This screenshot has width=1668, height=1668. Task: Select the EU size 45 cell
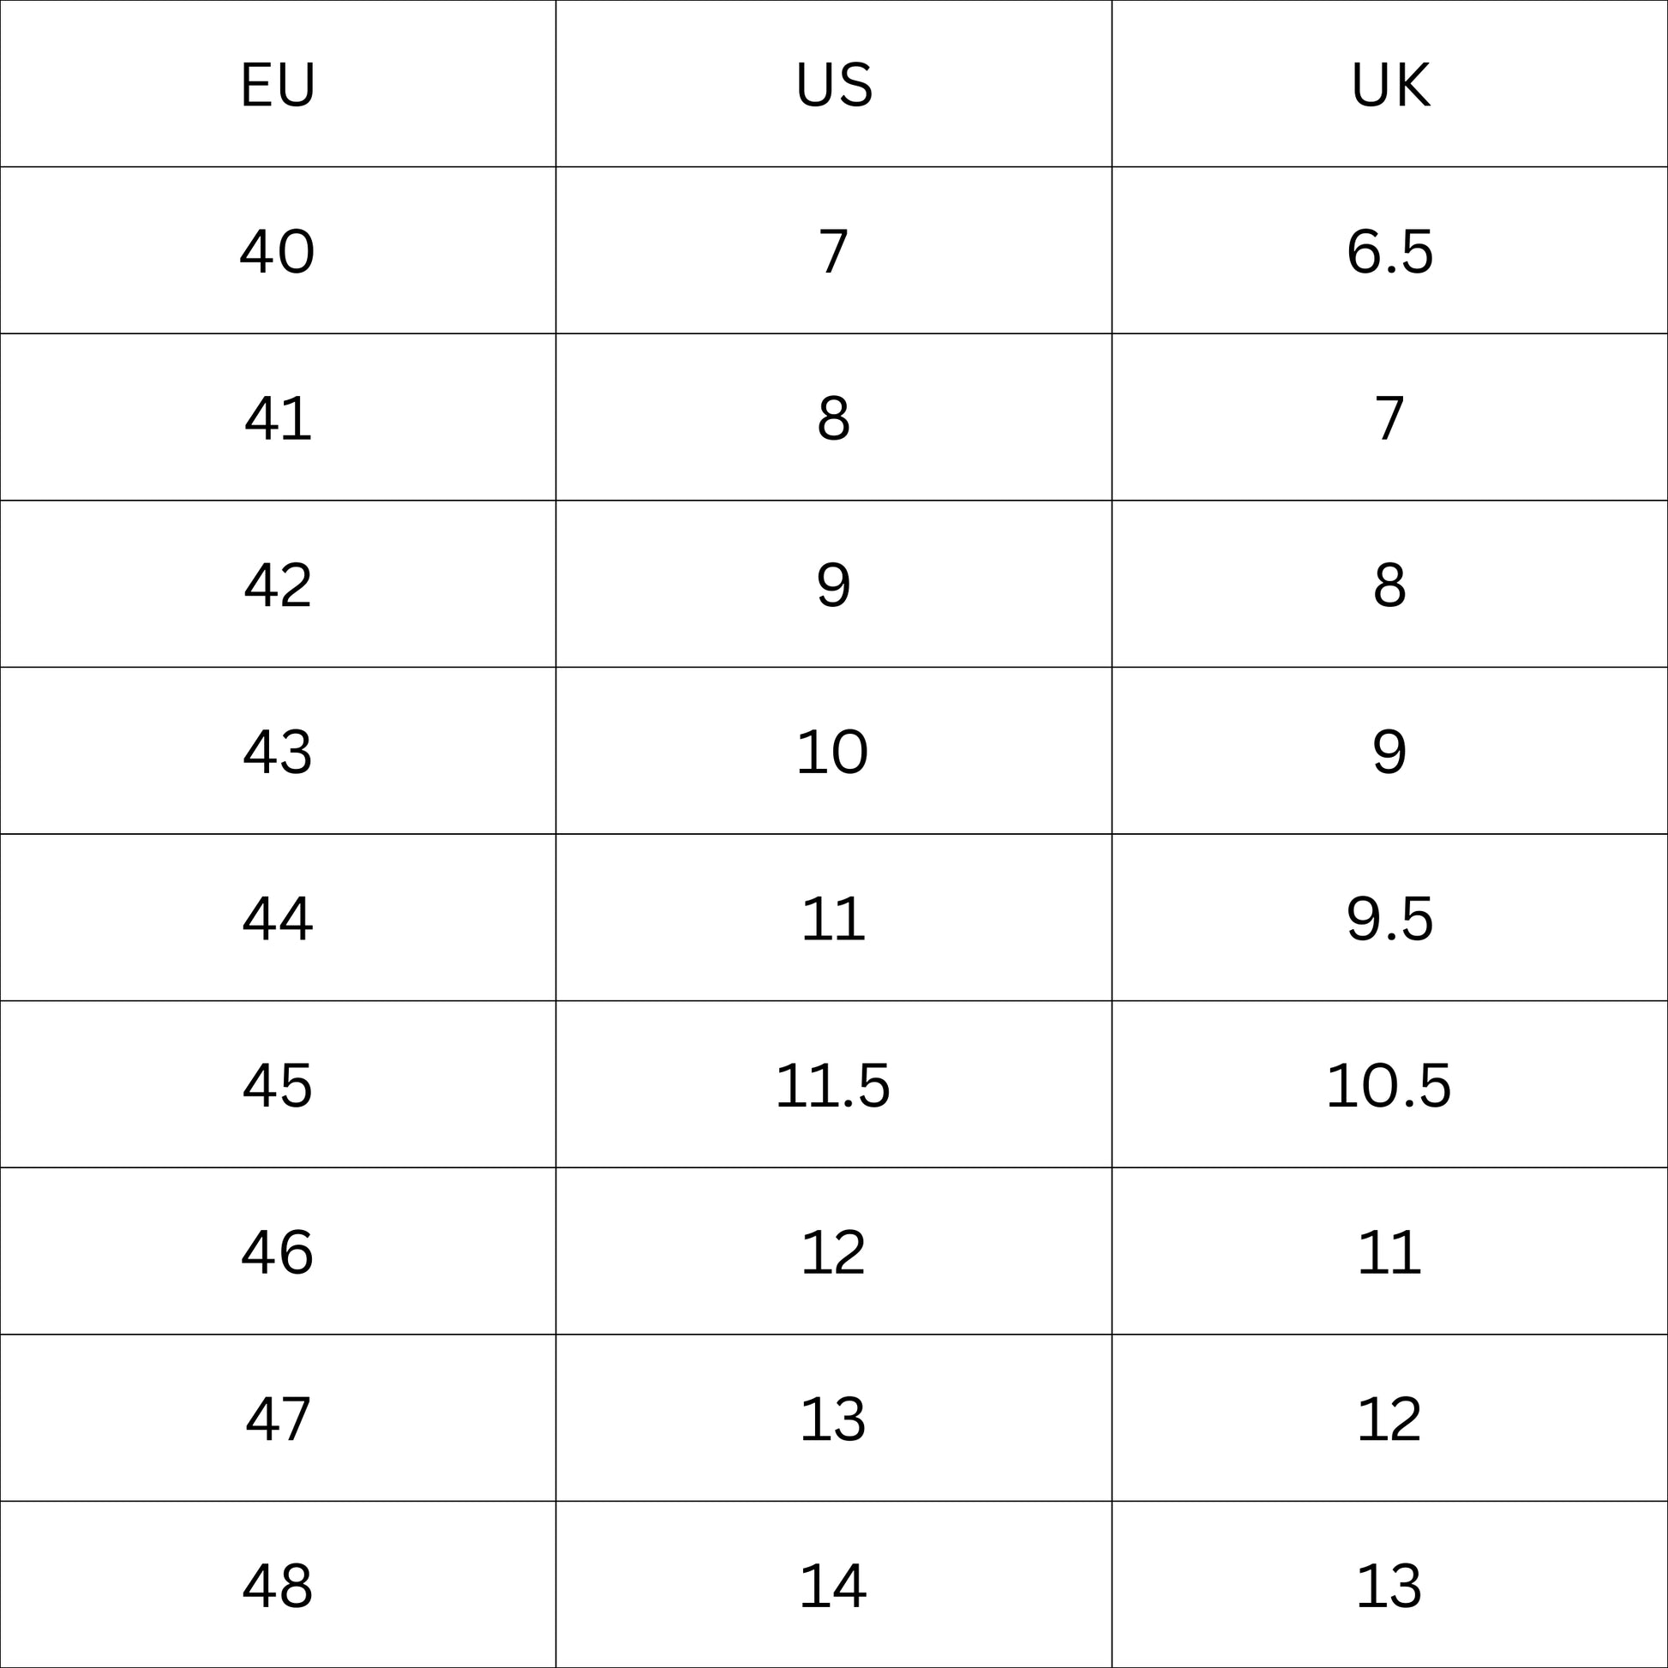[277, 1084]
